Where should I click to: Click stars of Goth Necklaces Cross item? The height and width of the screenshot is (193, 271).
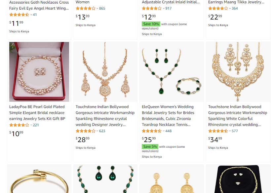[x=19, y=15]
